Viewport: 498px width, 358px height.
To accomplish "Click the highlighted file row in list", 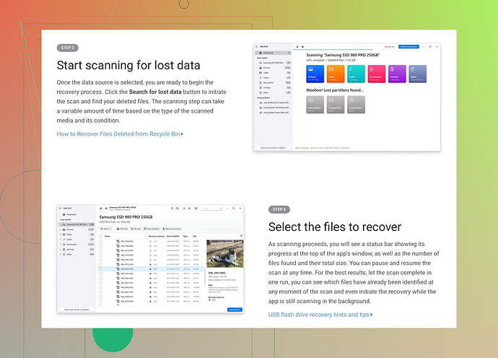I will [151, 269].
